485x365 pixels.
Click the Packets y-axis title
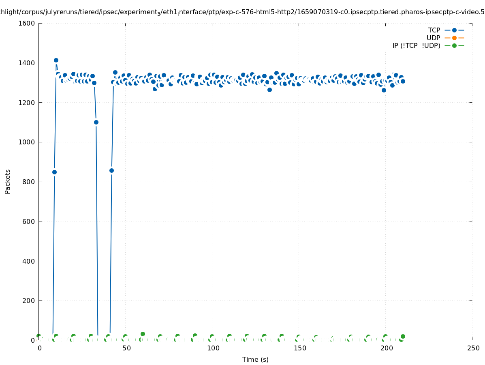(x=8, y=182)
